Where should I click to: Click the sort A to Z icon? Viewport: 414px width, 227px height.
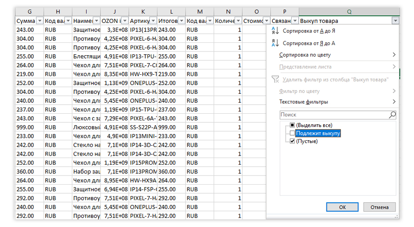tap(276, 30)
